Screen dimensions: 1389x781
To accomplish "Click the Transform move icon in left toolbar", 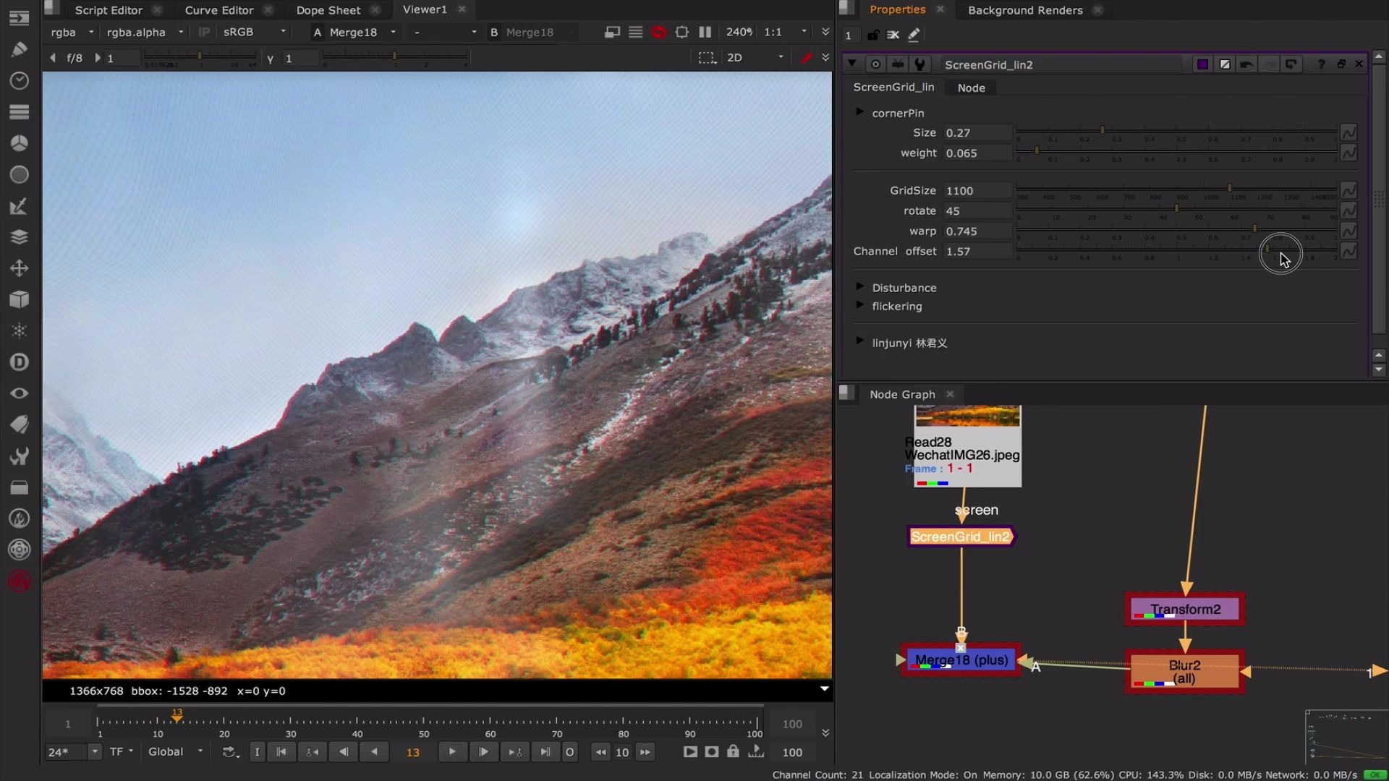I will 20,268.
